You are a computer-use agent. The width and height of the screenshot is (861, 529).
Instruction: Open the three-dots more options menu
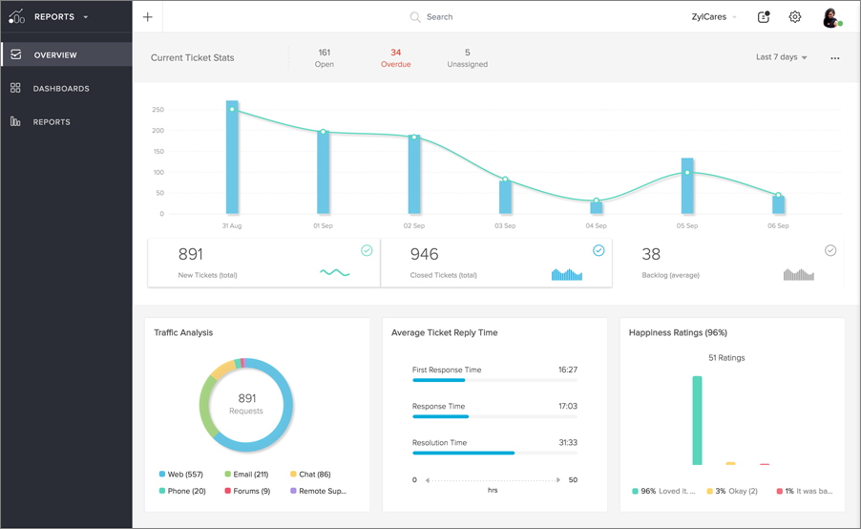[x=835, y=58]
